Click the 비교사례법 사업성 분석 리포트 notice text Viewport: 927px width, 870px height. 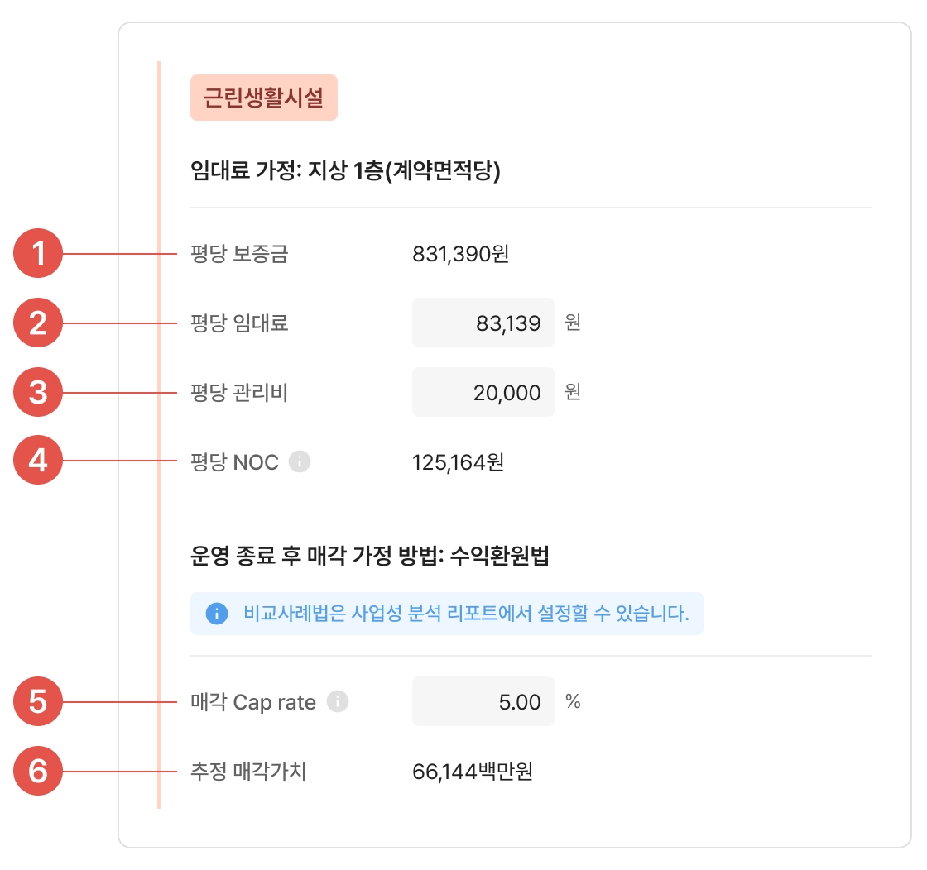[467, 613]
